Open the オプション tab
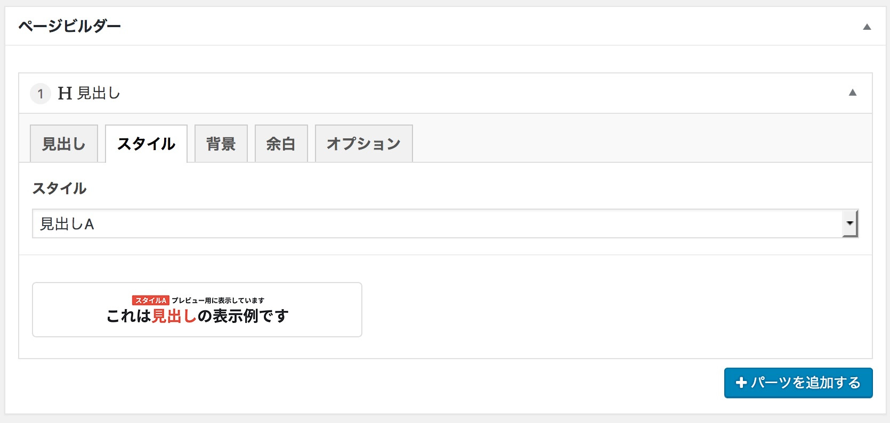The width and height of the screenshot is (890, 423). pyautogui.click(x=364, y=144)
